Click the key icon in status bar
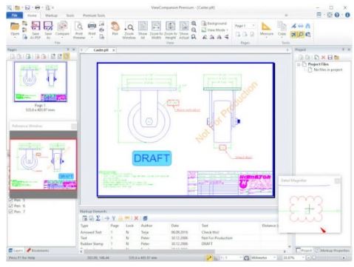Image resolution: width=354 pixels, height=267 pixels. 209,257
